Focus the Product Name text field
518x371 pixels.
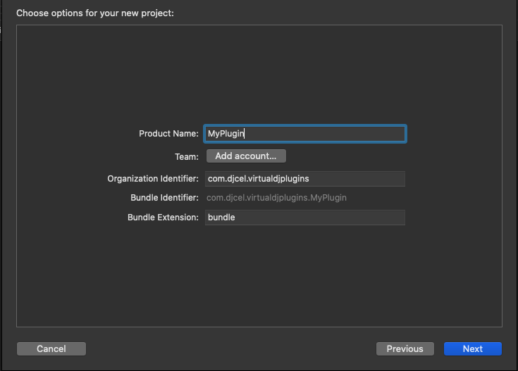tap(305, 134)
